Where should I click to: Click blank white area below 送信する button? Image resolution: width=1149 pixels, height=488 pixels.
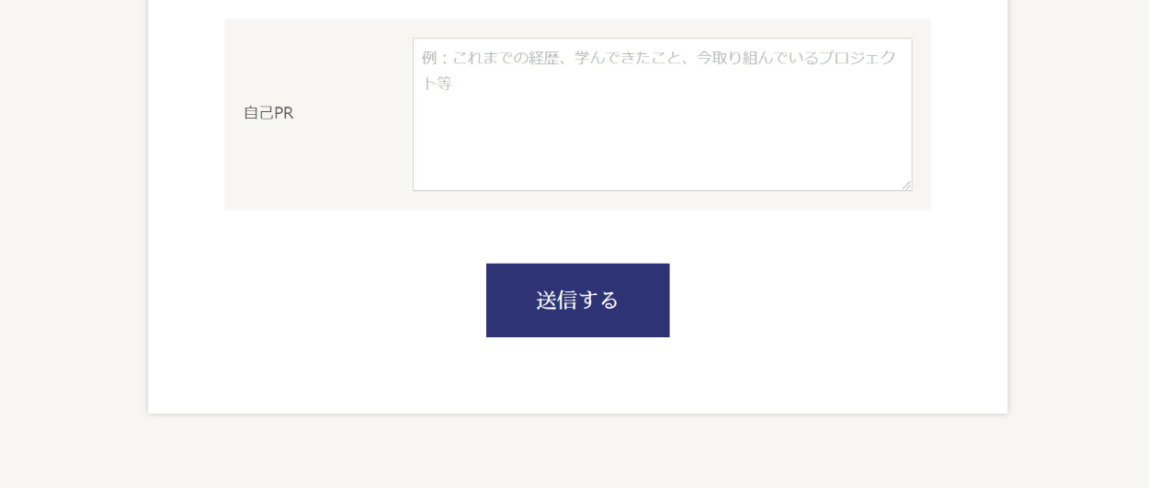coord(577,375)
